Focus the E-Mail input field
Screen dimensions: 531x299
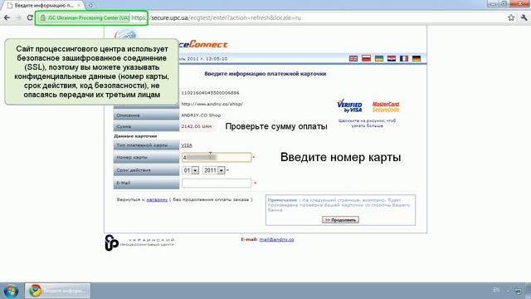(x=217, y=183)
